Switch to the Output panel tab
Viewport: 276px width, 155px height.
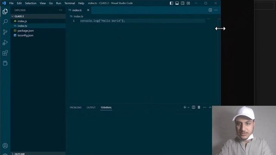pyautogui.click(x=91, y=107)
